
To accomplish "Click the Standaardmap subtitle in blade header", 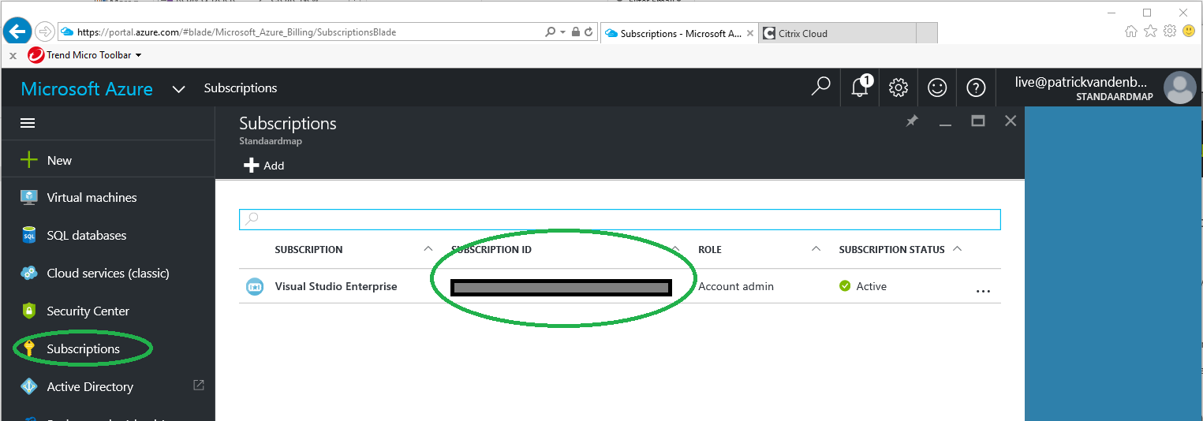I will tap(271, 142).
